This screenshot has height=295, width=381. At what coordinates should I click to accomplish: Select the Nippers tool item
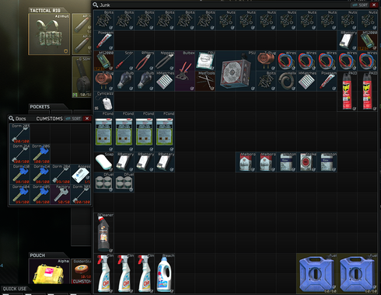(165, 61)
